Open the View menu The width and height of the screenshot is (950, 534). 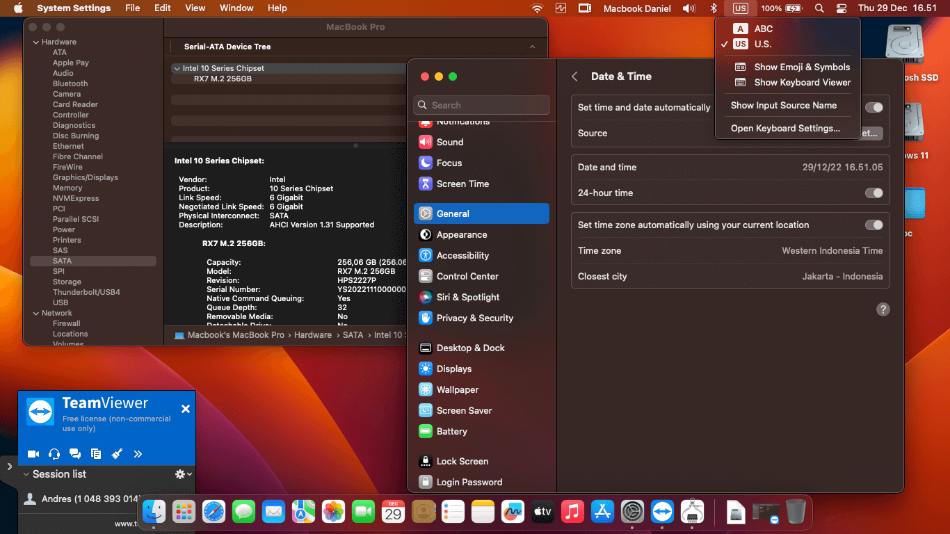pos(195,8)
